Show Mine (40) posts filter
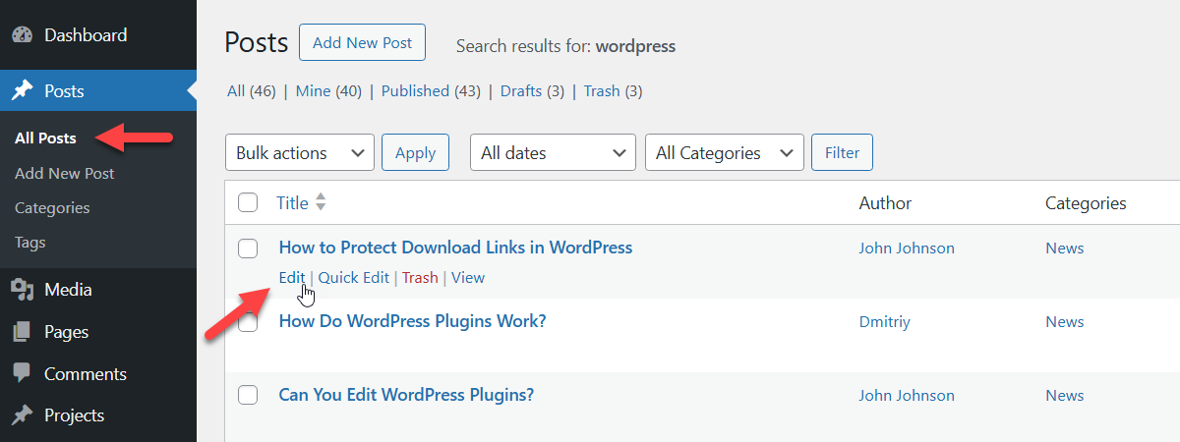 pyautogui.click(x=328, y=91)
